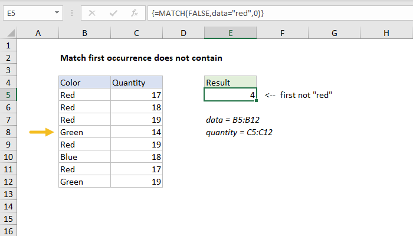Select column B header
Viewport: 413px width, 236px height.
pyautogui.click(x=84, y=34)
